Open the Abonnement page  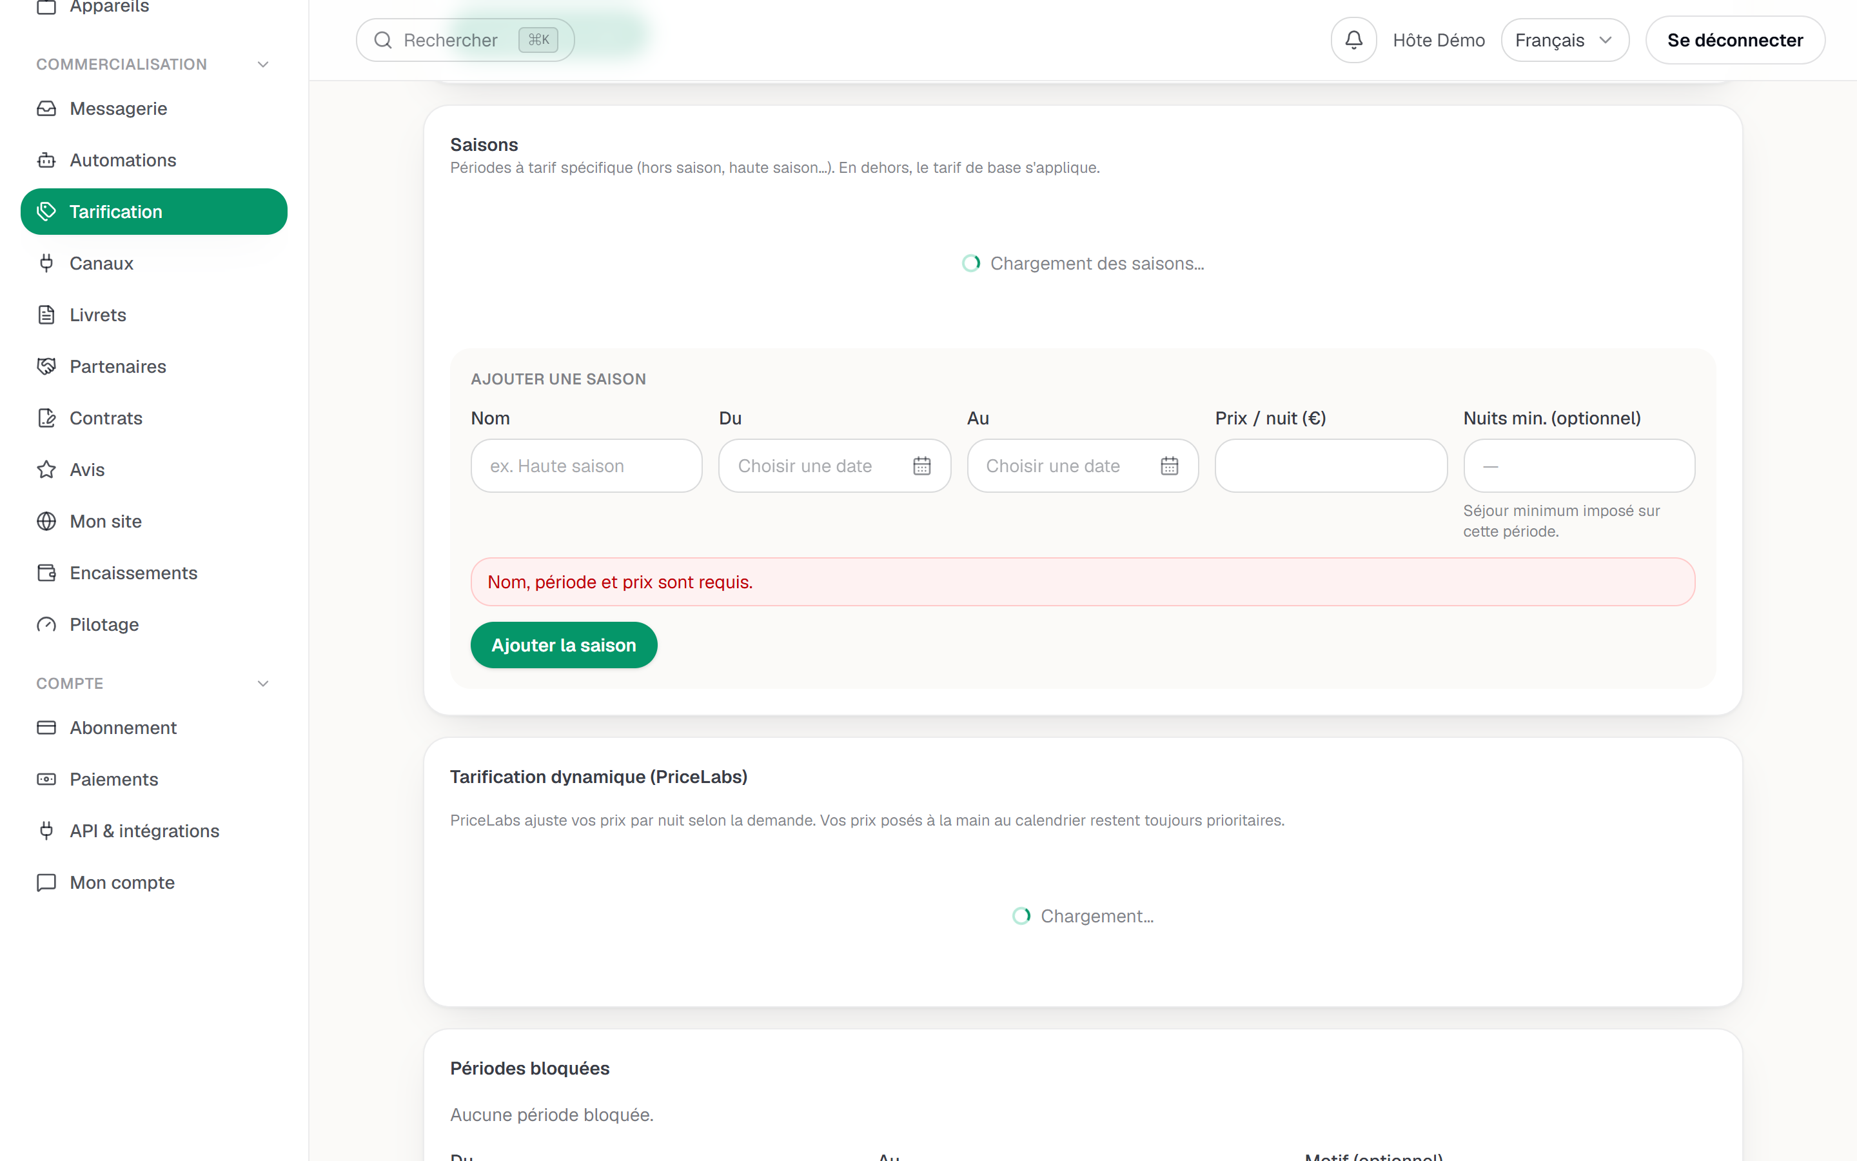154,727
